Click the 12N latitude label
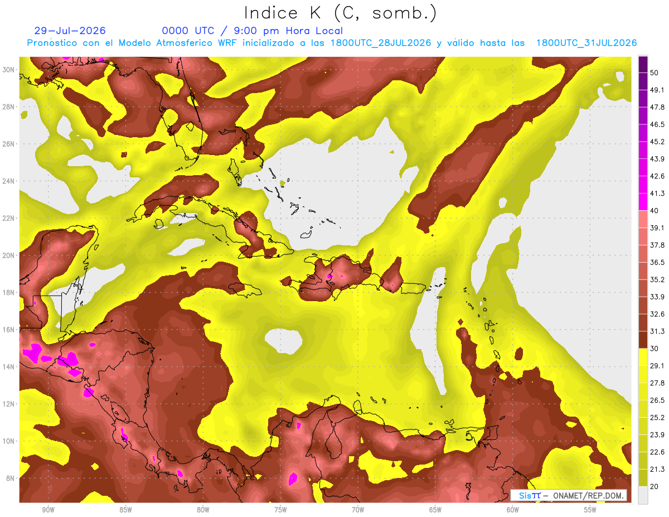The image size is (669, 517). pos(9,404)
